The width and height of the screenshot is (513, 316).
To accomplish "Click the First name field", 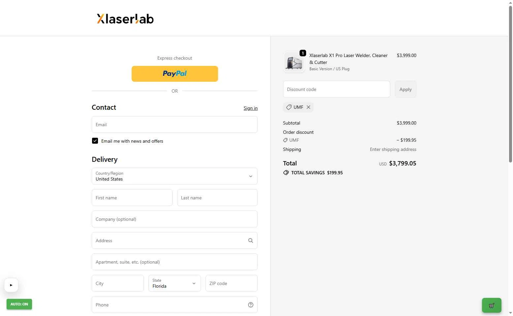I will [x=132, y=198].
